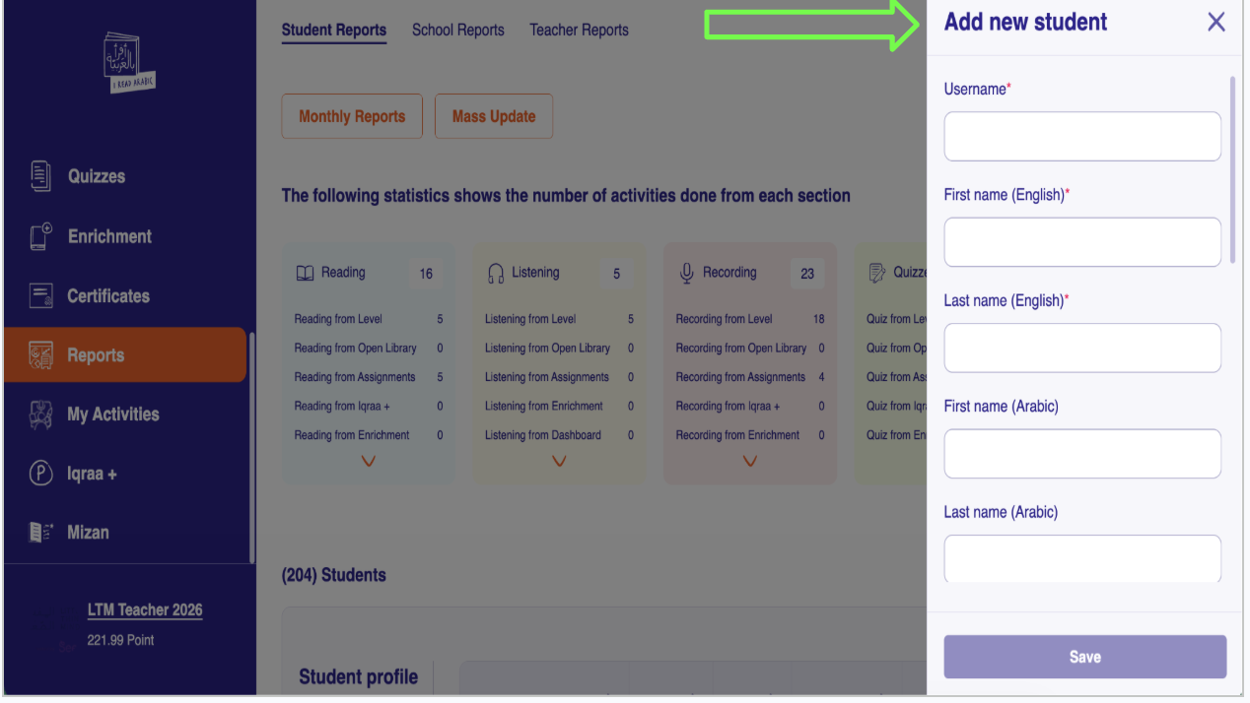1250x703 pixels.
Task: Expand the Recording statistics card
Action: [749, 461]
